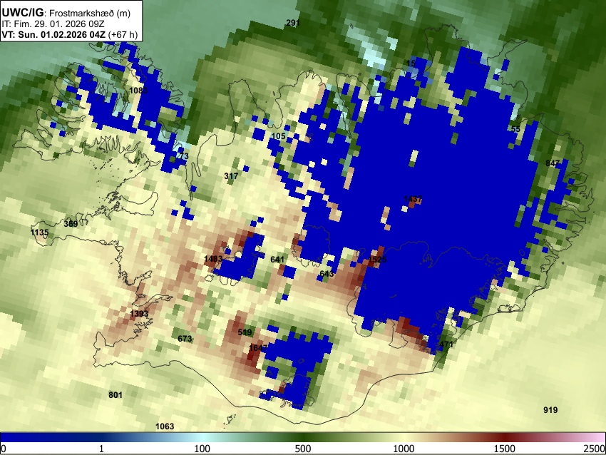This screenshot has width=606, height=455.
Task: Click the map value label "105"
Action: pyautogui.click(x=279, y=136)
